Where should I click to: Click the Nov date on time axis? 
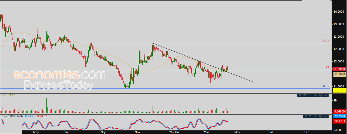pyautogui.click(x=137, y=132)
